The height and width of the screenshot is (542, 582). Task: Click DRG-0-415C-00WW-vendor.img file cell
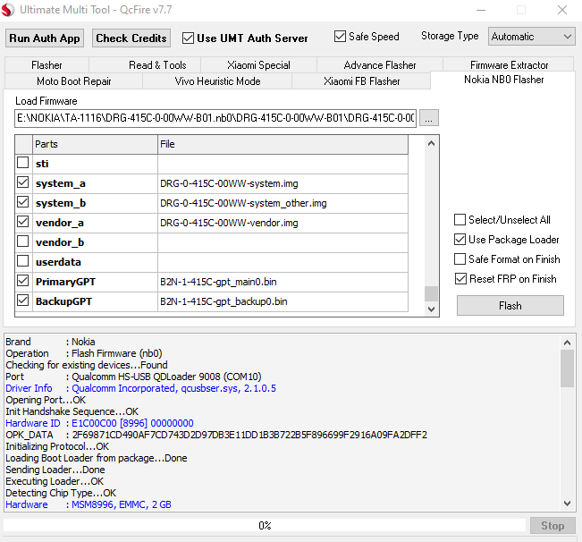[283, 223]
